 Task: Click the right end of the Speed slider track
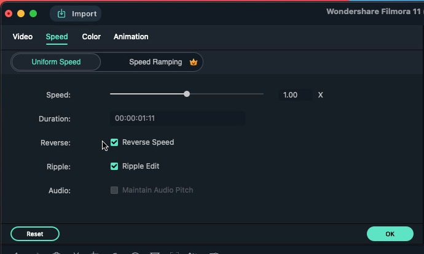262,94
